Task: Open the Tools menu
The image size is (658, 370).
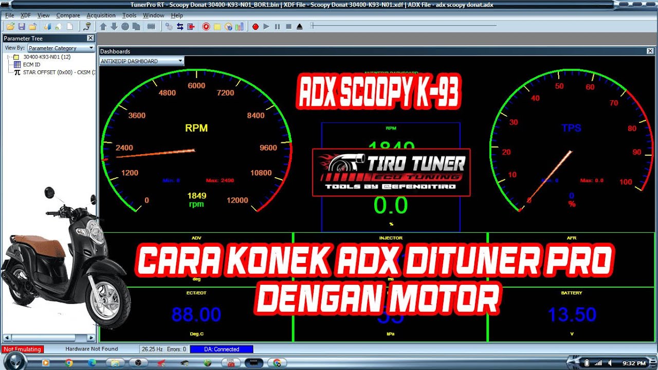Action: [x=130, y=15]
